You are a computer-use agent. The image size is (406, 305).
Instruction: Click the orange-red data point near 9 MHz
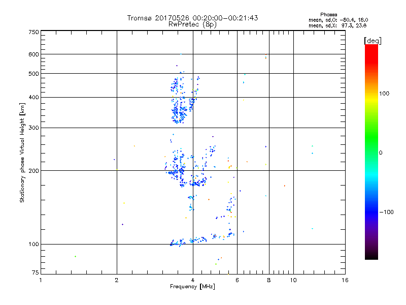pos(285,186)
